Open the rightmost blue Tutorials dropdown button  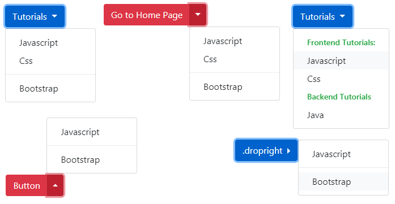322,16
